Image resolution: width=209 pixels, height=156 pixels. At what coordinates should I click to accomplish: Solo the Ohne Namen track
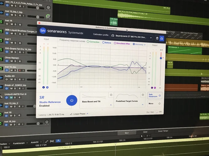[x=15, y=61]
